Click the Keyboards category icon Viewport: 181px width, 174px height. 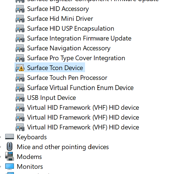10,137
